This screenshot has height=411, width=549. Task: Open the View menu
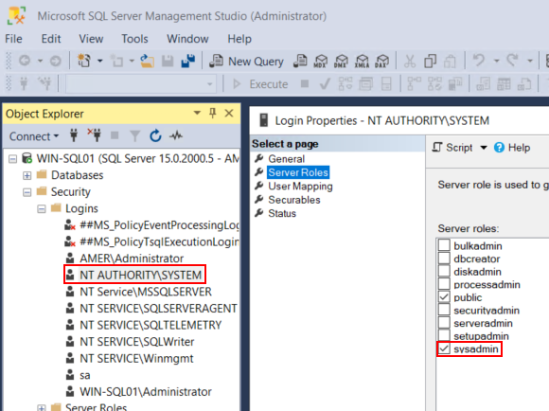click(x=91, y=39)
